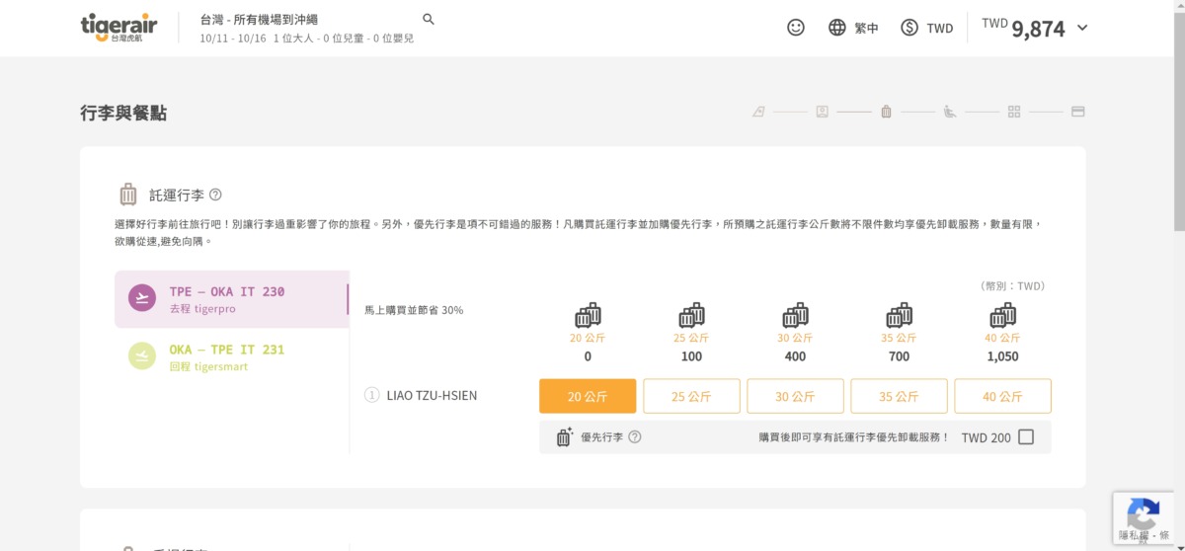Click help icon next to 託運行李
Screen dimensions: 1185x551
point(215,195)
